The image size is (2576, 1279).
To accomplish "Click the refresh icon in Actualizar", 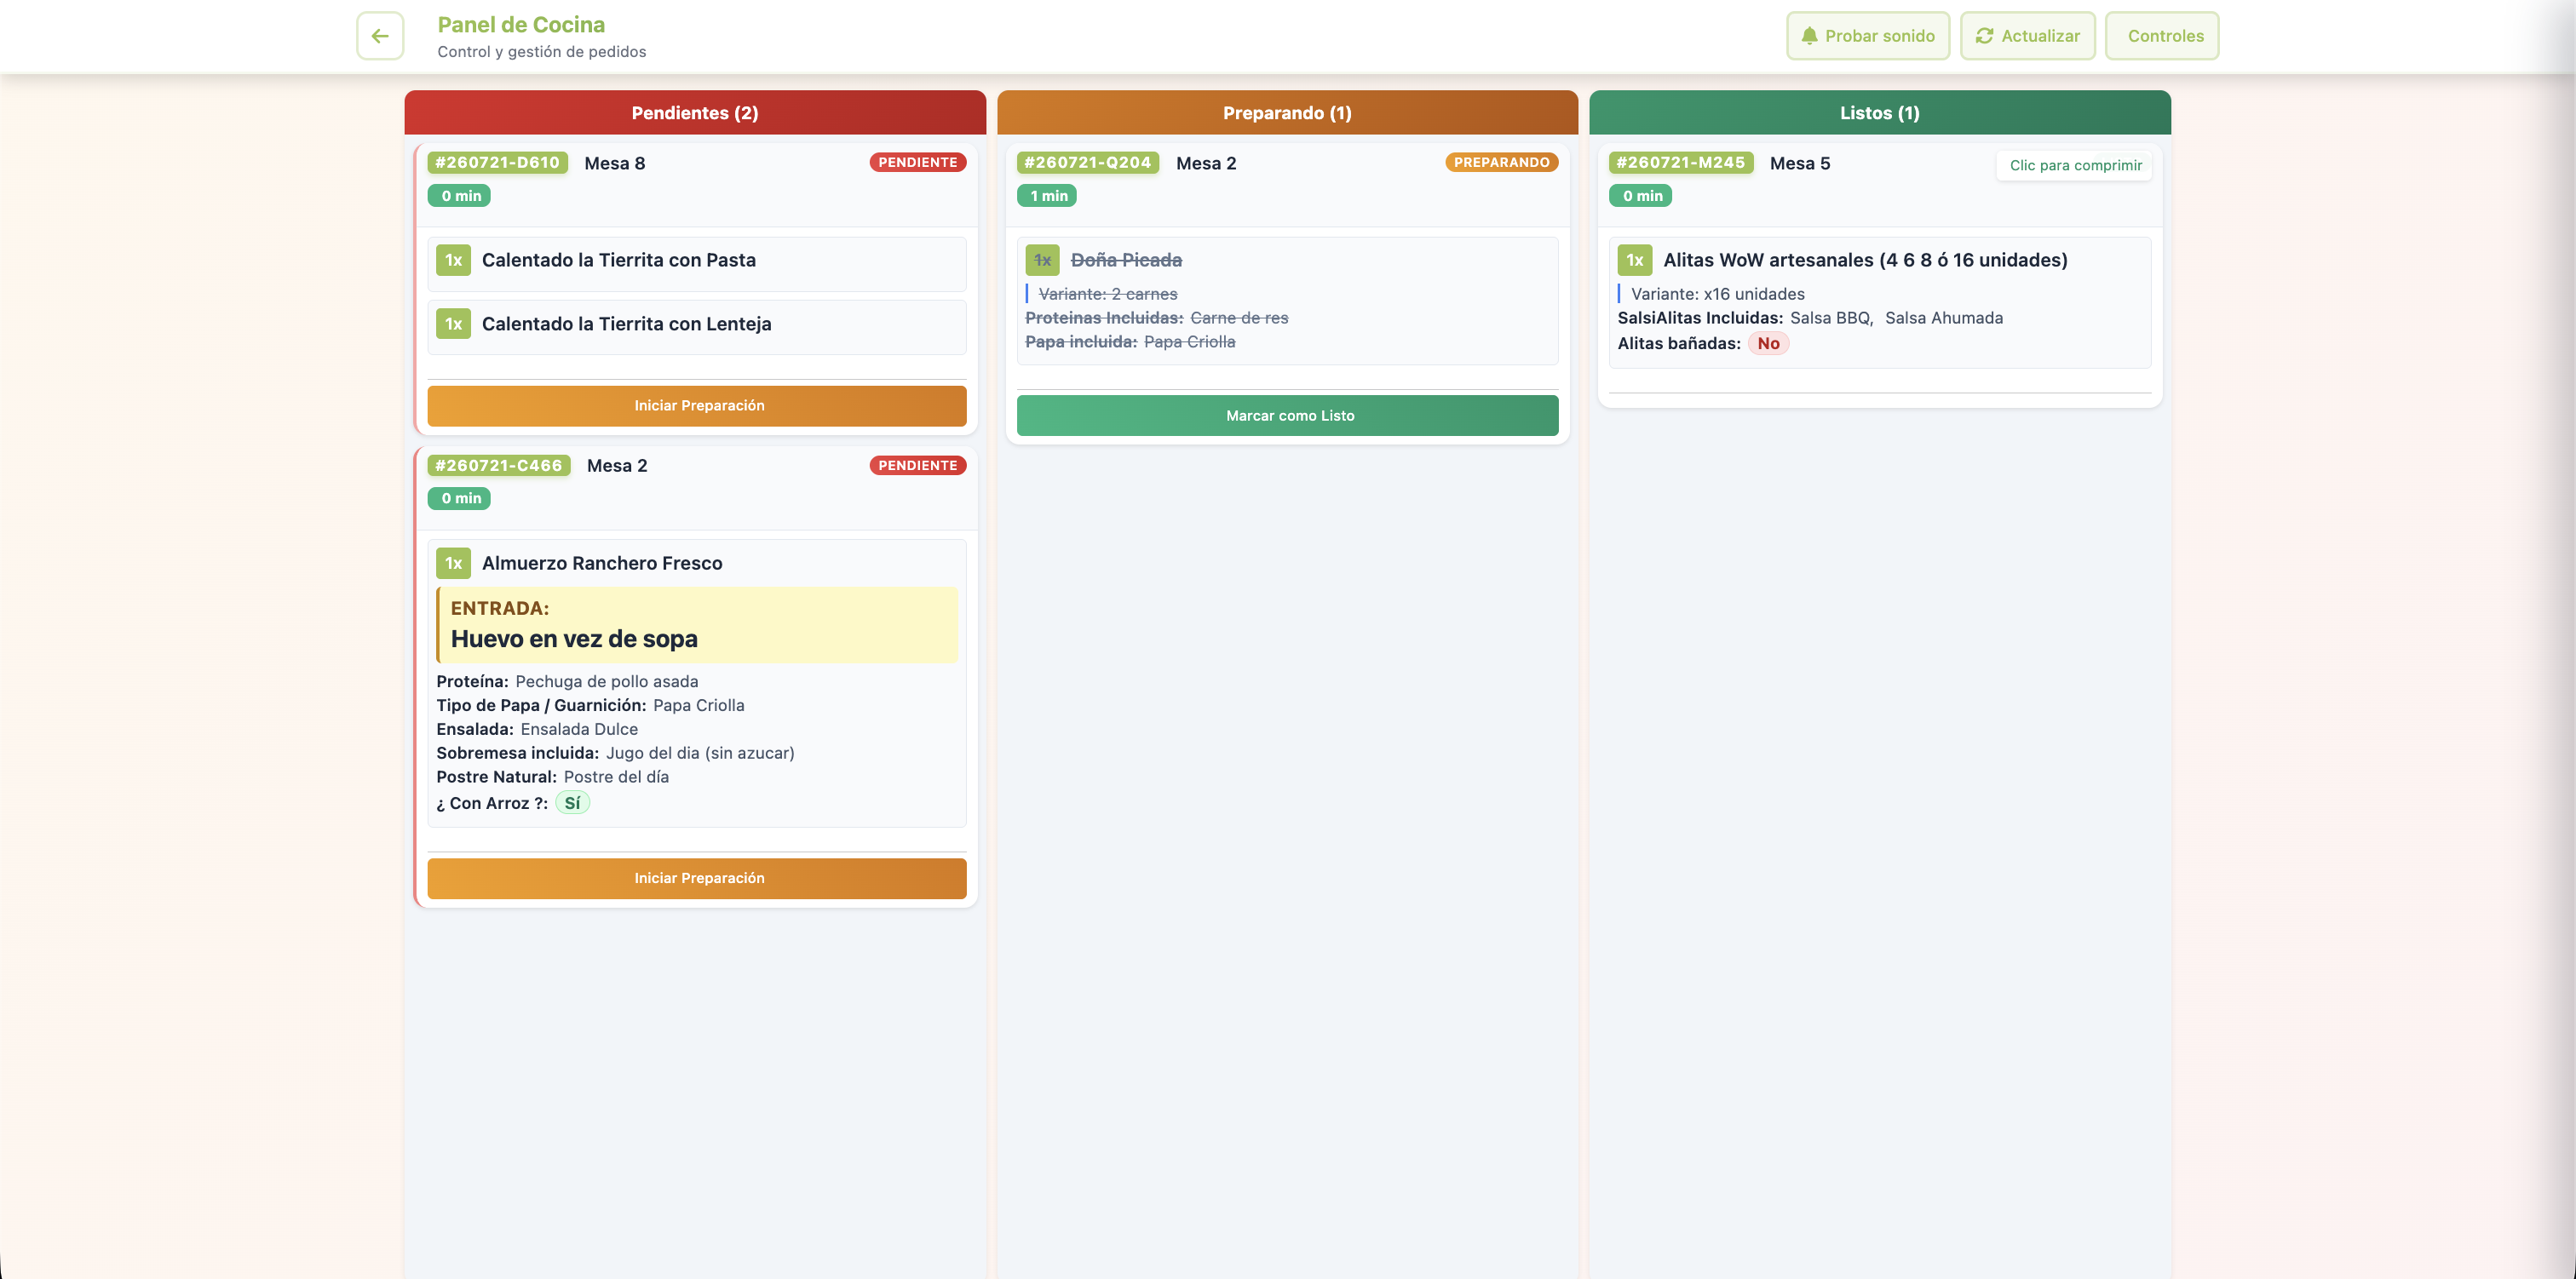I will click(1984, 36).
